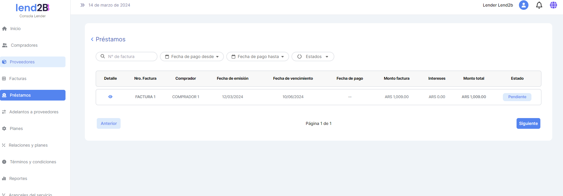Collapse sidebar with double chevron icon
563x196 pixels.
(x=82, y=5)
